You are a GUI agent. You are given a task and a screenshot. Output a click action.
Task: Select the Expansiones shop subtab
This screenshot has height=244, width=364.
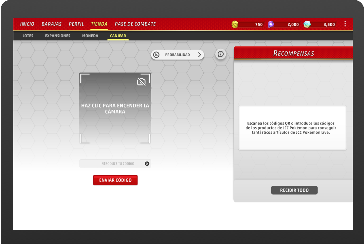[58, 36]
